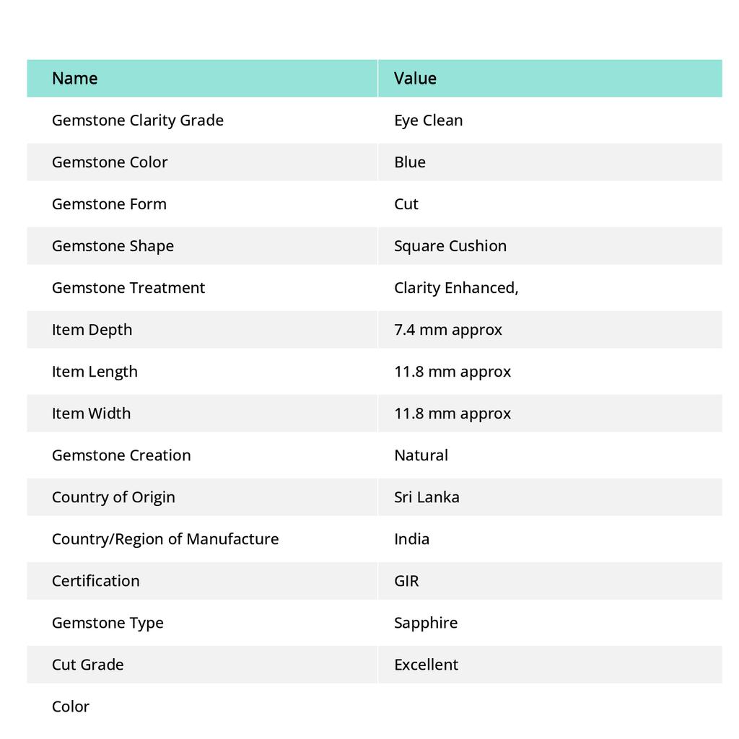Viewport: 739px width, 739px height.
Task: Click the Sri Lanka origin value
Action: [427, 497]
